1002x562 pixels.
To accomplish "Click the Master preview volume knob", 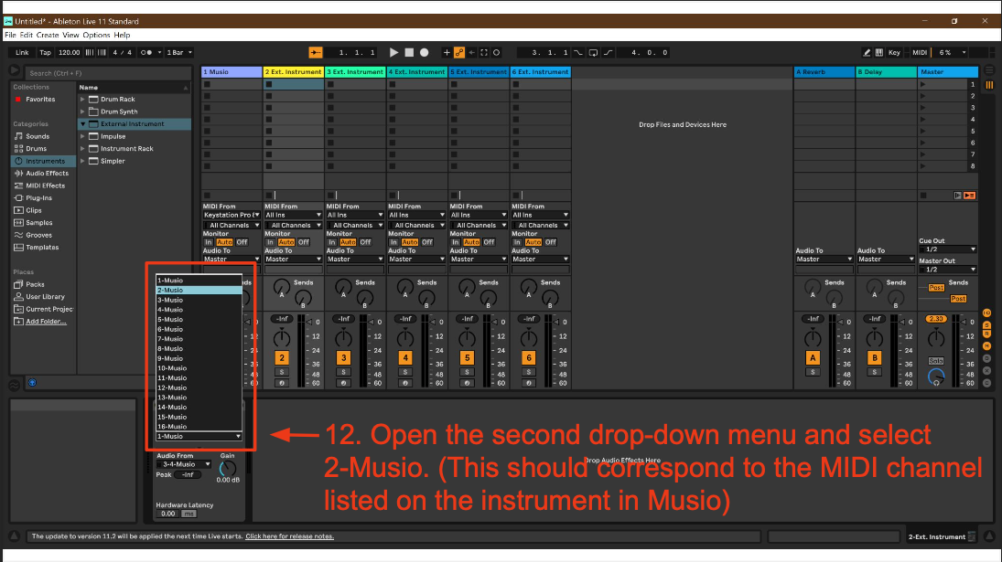I will [x=936, y=377].
